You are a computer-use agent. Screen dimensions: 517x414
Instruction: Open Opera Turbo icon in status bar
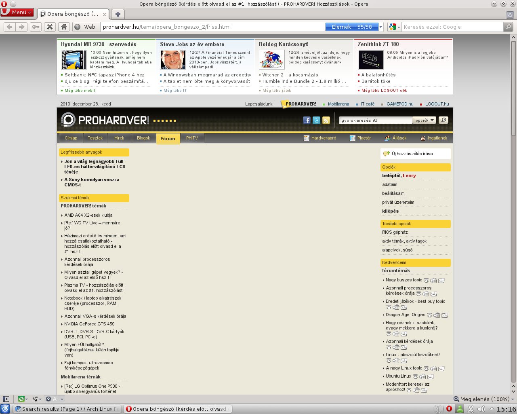point(48,399)
